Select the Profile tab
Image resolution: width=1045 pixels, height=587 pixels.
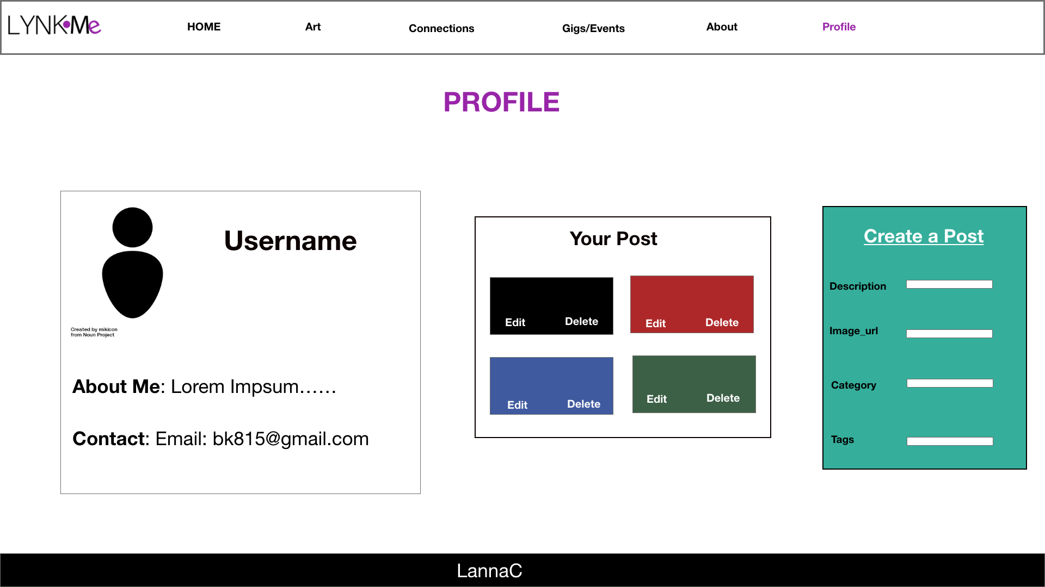(x=839, y=26)
